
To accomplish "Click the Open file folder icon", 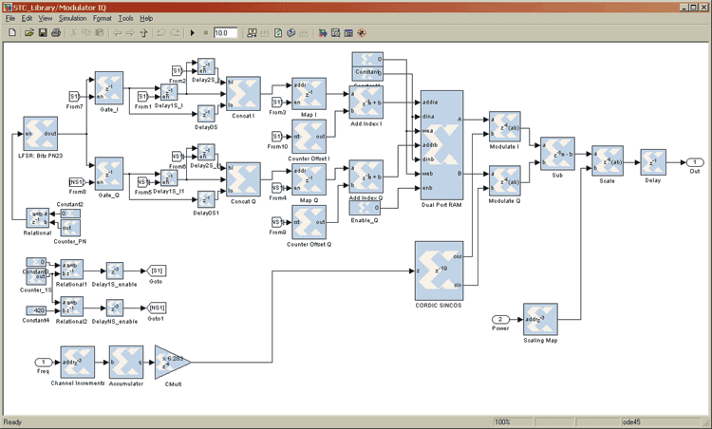I will (x=28, y=33).
